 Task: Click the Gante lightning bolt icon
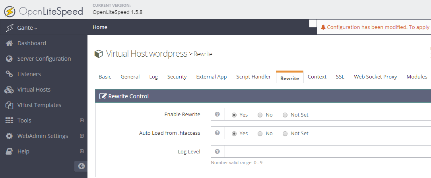(10, 28)
